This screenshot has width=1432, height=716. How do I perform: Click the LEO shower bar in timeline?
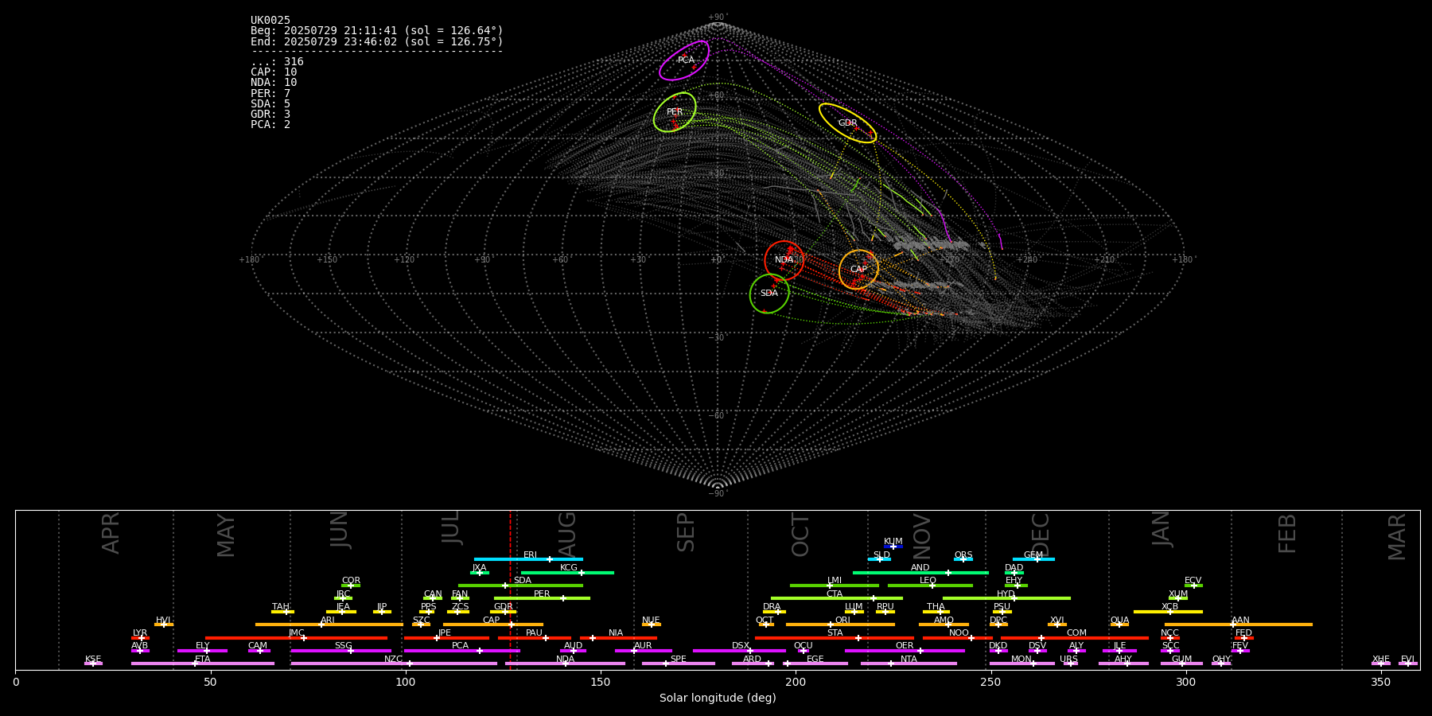930,586
